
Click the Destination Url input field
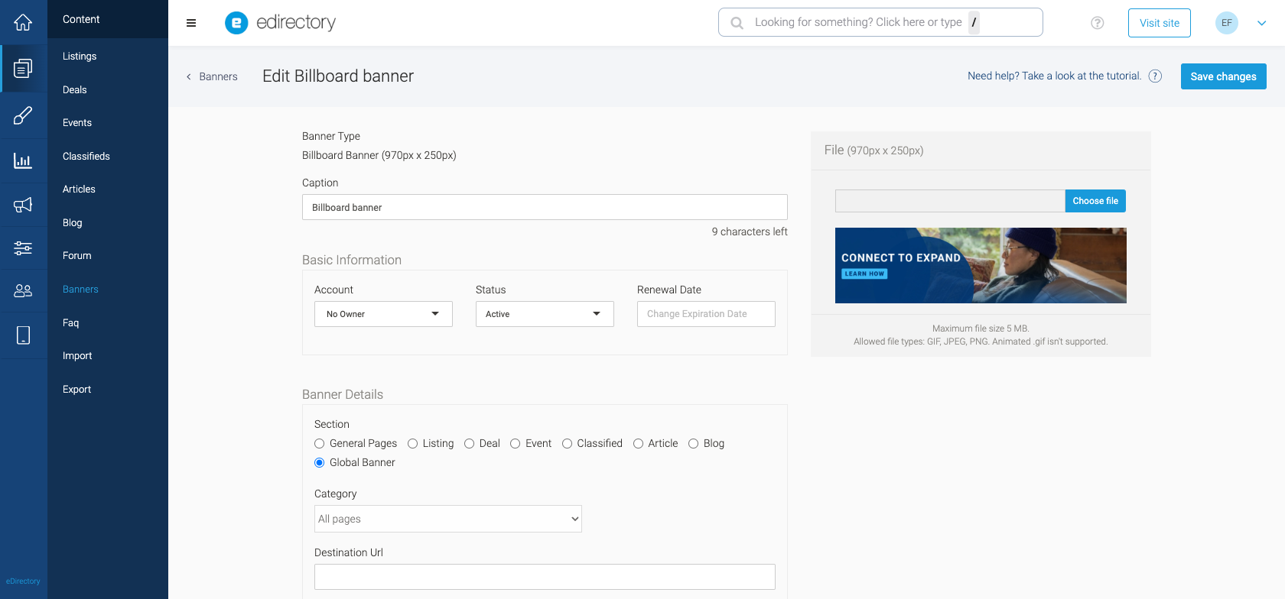tap(545, 577)
